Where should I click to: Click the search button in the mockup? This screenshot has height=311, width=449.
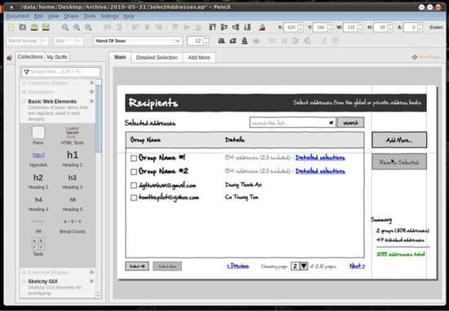[x=351, y=122]
